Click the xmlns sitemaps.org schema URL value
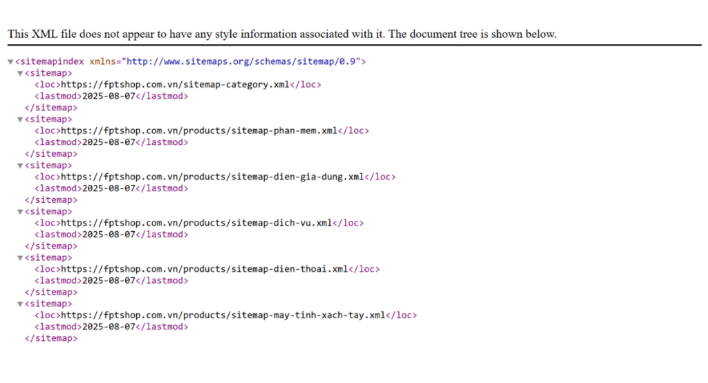Screen dimensions: 708x383 241,61
